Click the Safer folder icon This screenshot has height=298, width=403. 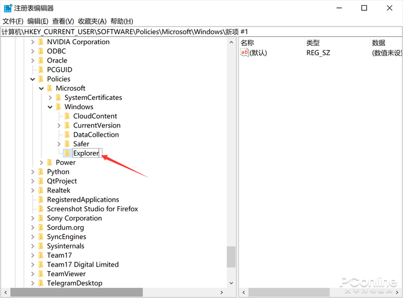(67, 144)
